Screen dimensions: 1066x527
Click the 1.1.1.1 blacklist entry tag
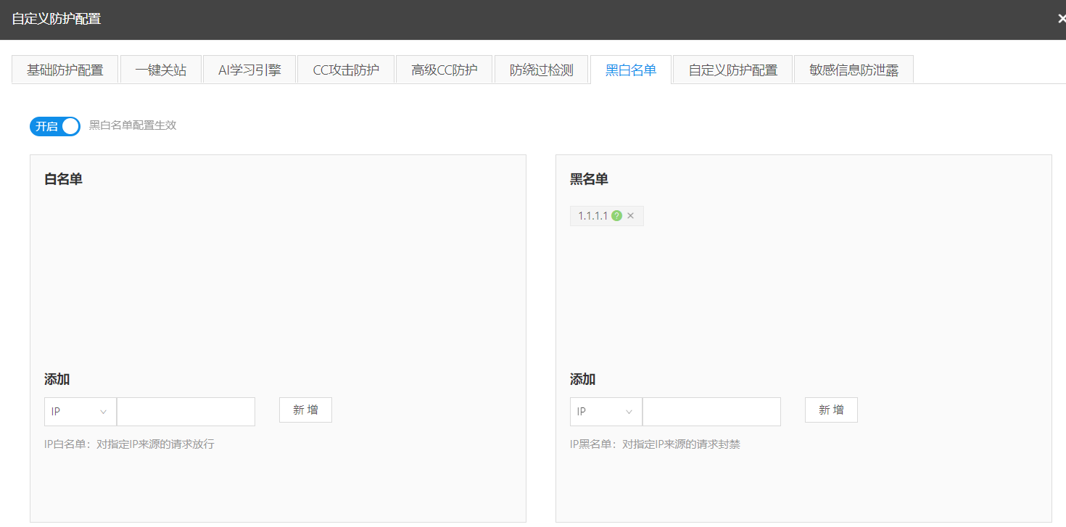click(x=592, y=216)
